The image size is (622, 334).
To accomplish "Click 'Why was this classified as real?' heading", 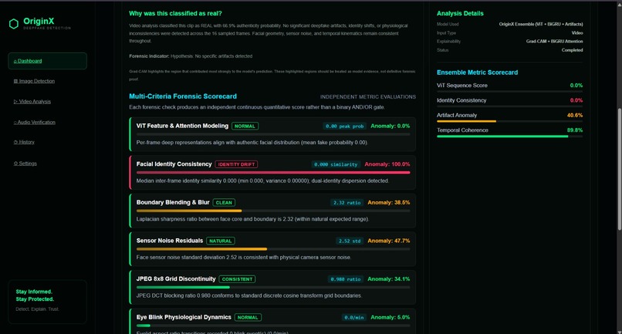I will (175, 13).
